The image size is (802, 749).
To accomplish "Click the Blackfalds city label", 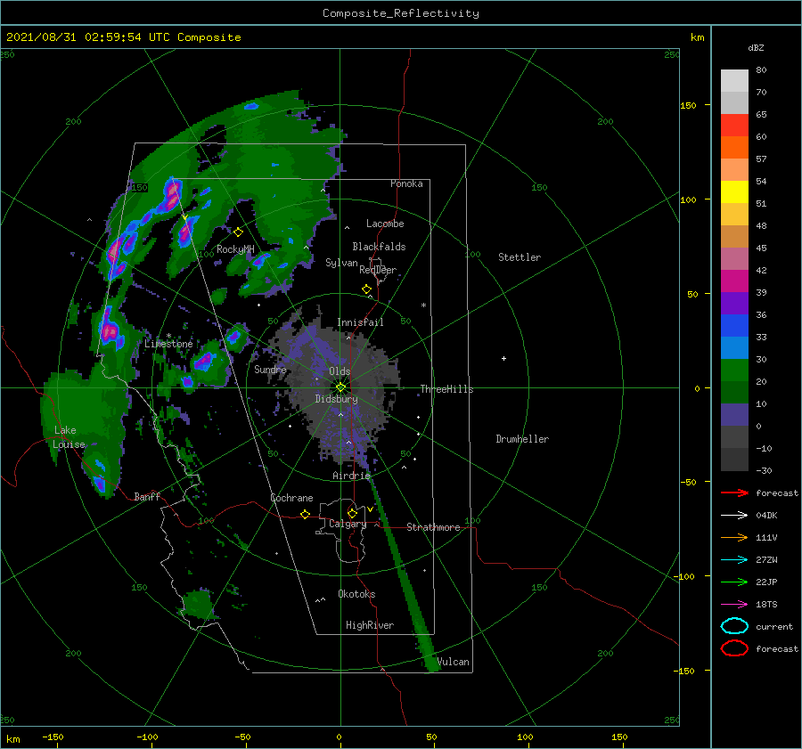I will (379, 247).
